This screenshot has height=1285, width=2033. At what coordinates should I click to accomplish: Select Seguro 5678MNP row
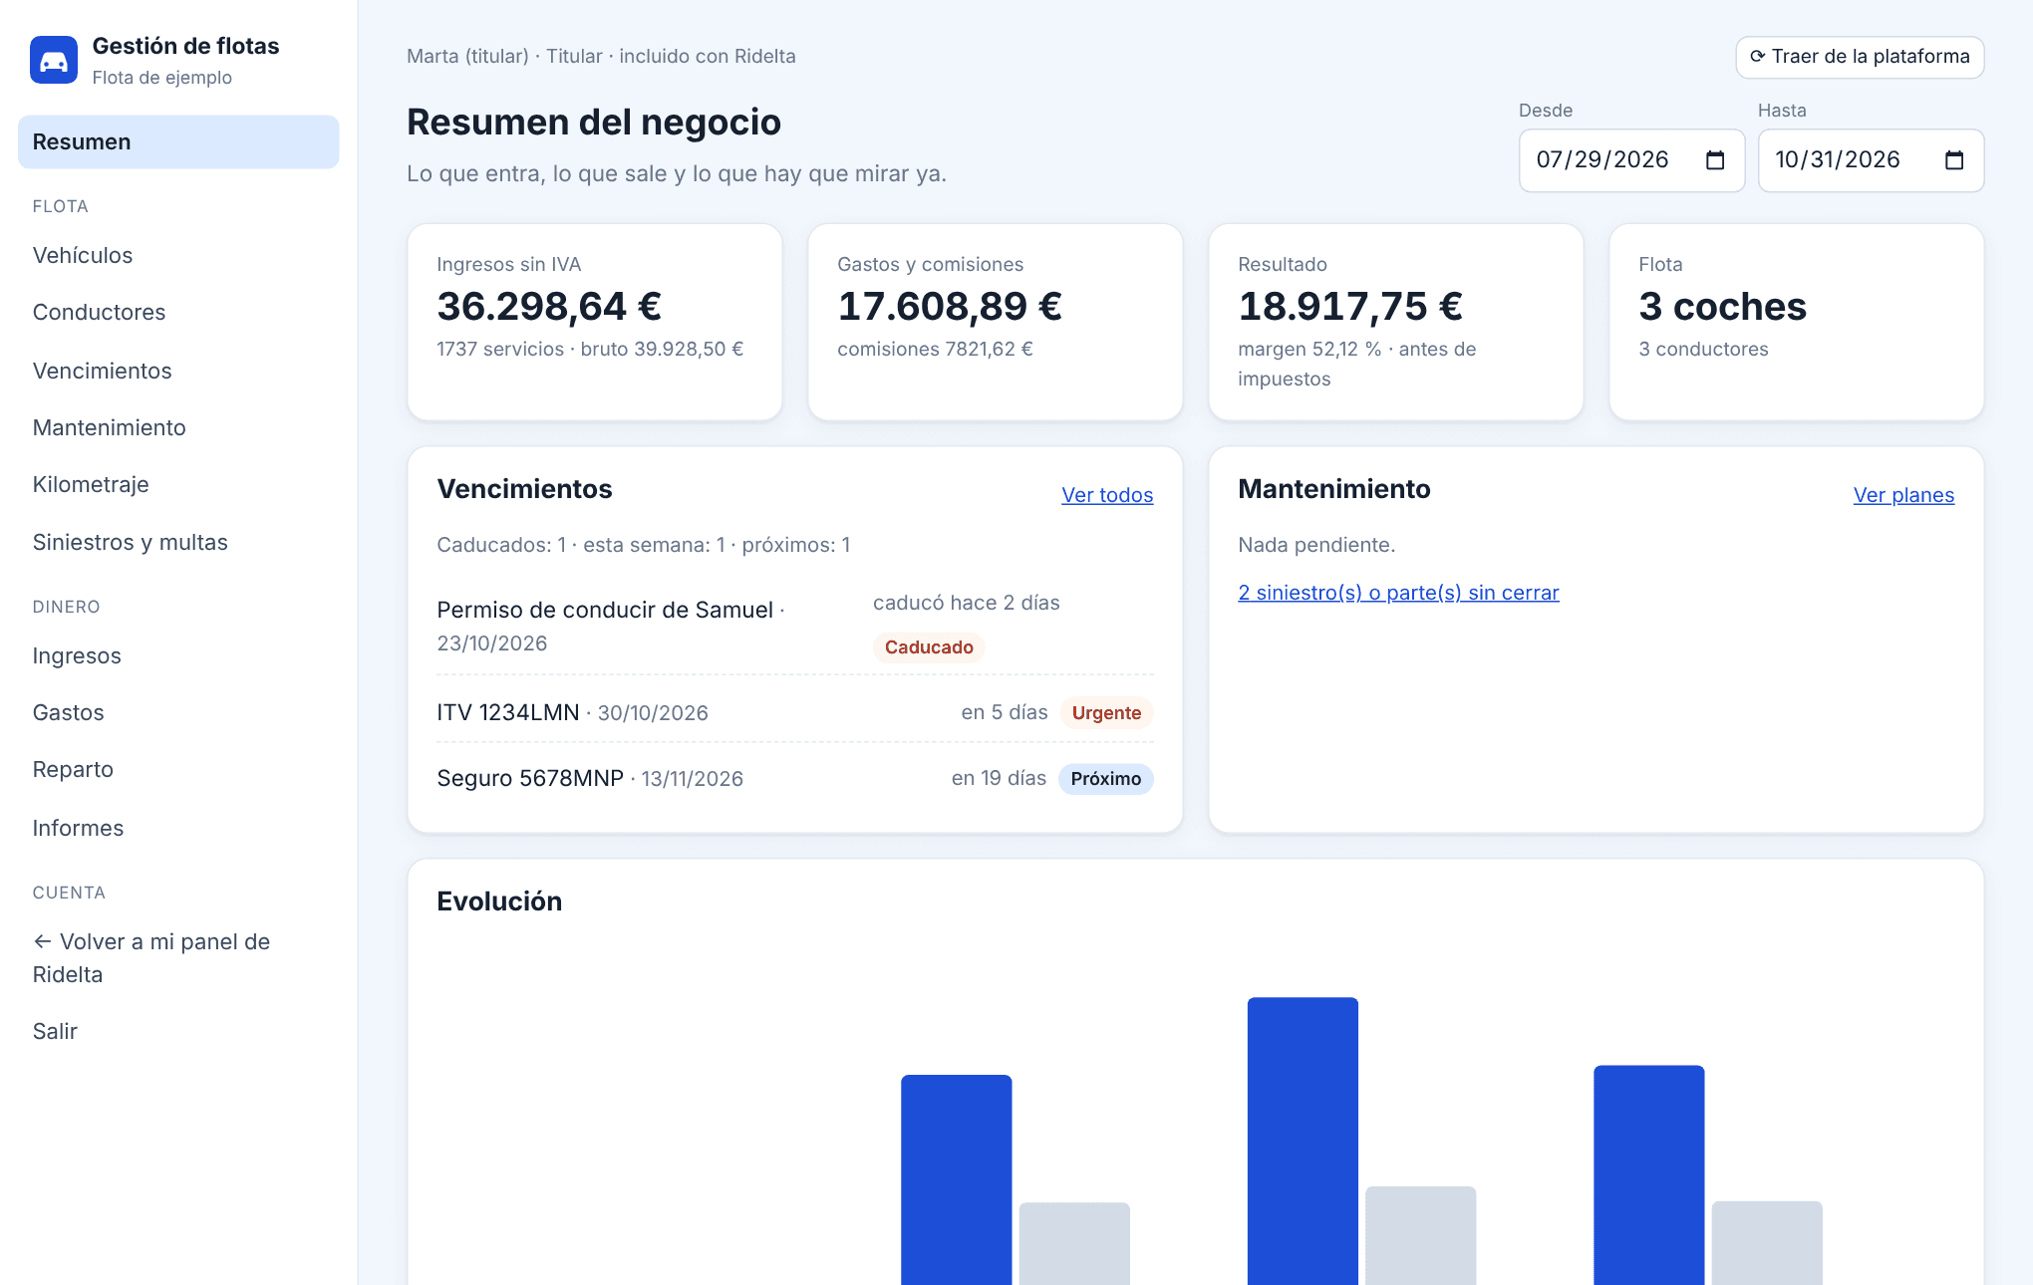[795, 778]
